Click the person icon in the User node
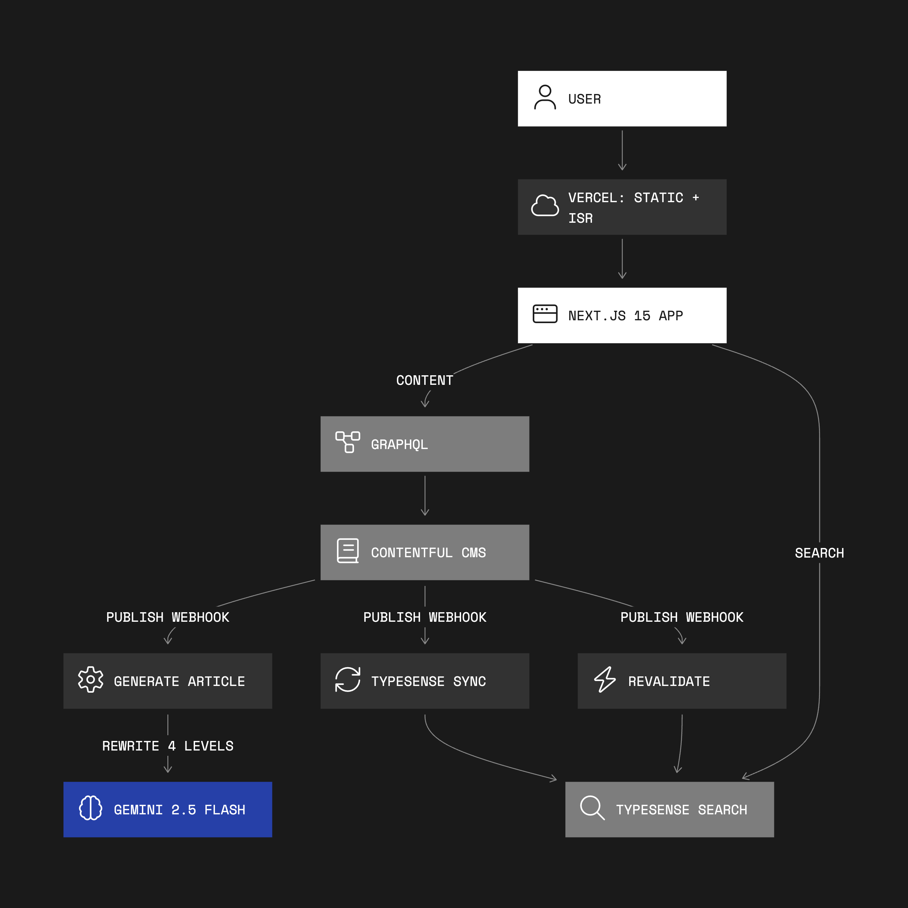Screen dimensions: 908x908 coord(545,97)
